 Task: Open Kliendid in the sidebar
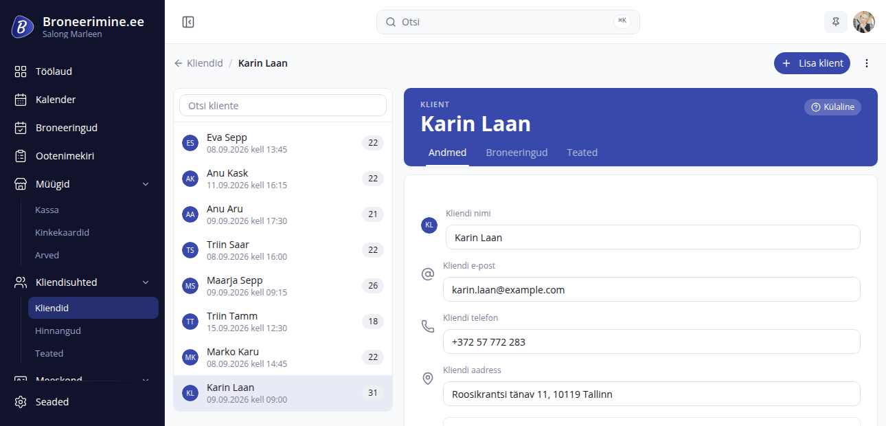tap(93, 309)
